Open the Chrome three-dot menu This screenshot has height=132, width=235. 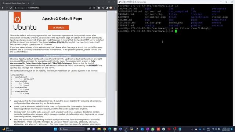pos(115,8)
